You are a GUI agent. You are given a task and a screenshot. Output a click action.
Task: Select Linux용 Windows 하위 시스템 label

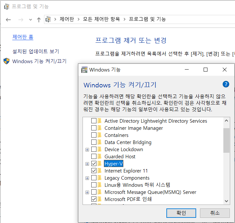click(137, 185)
